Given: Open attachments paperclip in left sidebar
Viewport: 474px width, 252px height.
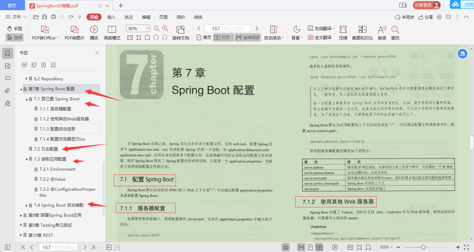Looking at the screenshot, I should pos(8,91).
